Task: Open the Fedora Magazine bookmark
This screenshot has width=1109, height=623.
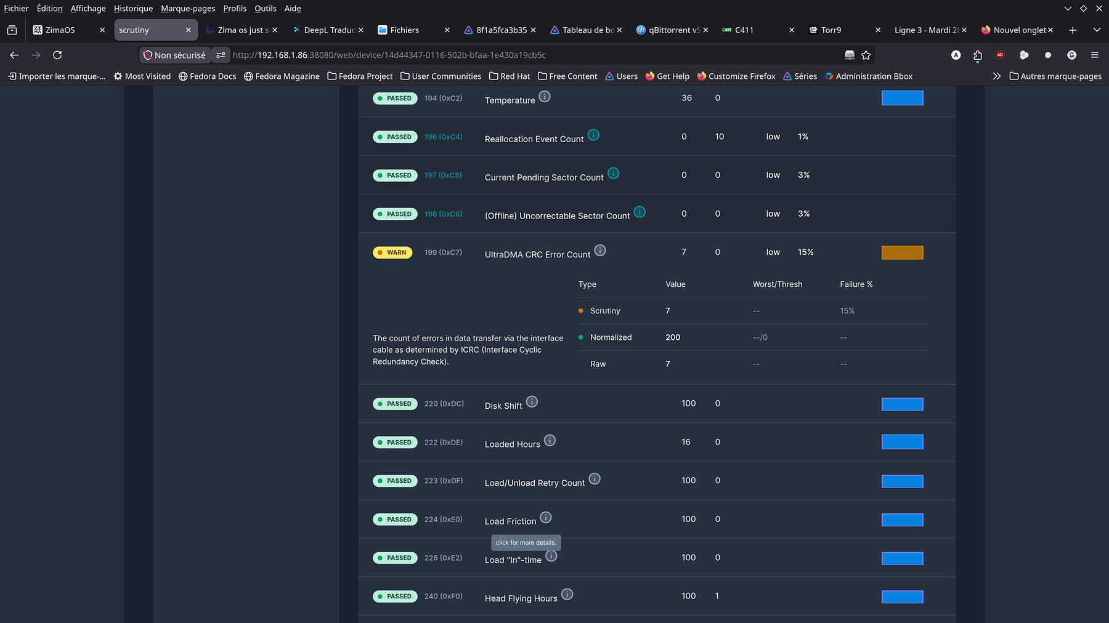Action: [282, 76]
